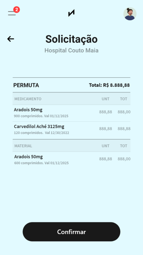Viewport: 143px width, 255px height.
Task: Select the PERMUTA section header
Action: 26,85
